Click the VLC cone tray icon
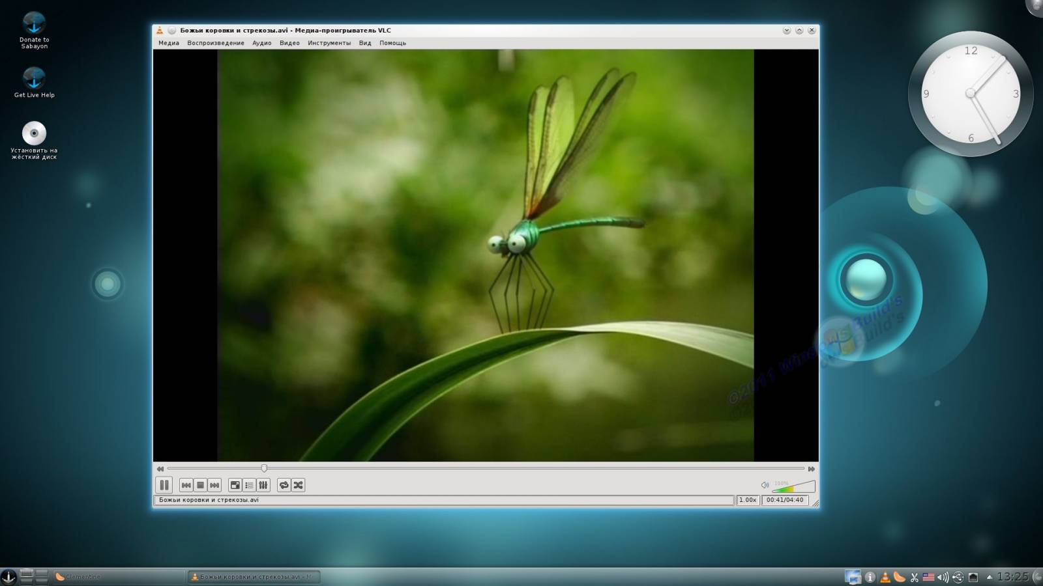The height and width of the screenshot is (586, 1043). (x=885, y=577)
